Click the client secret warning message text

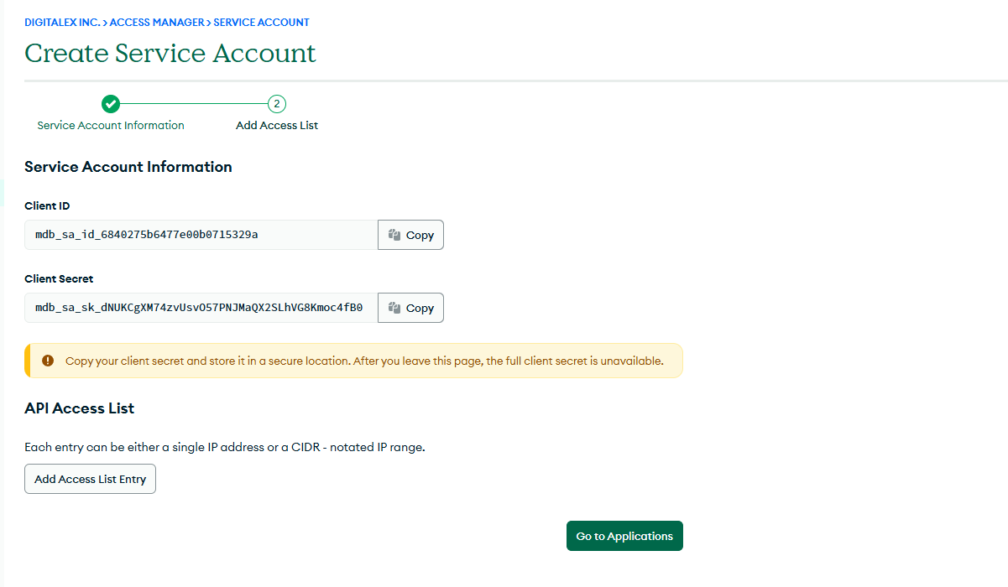364,361
